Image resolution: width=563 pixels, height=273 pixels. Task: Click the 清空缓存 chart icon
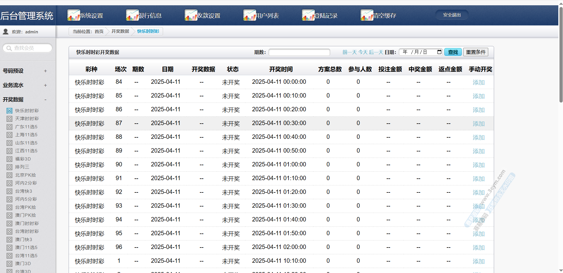click(x=367, y=15)
